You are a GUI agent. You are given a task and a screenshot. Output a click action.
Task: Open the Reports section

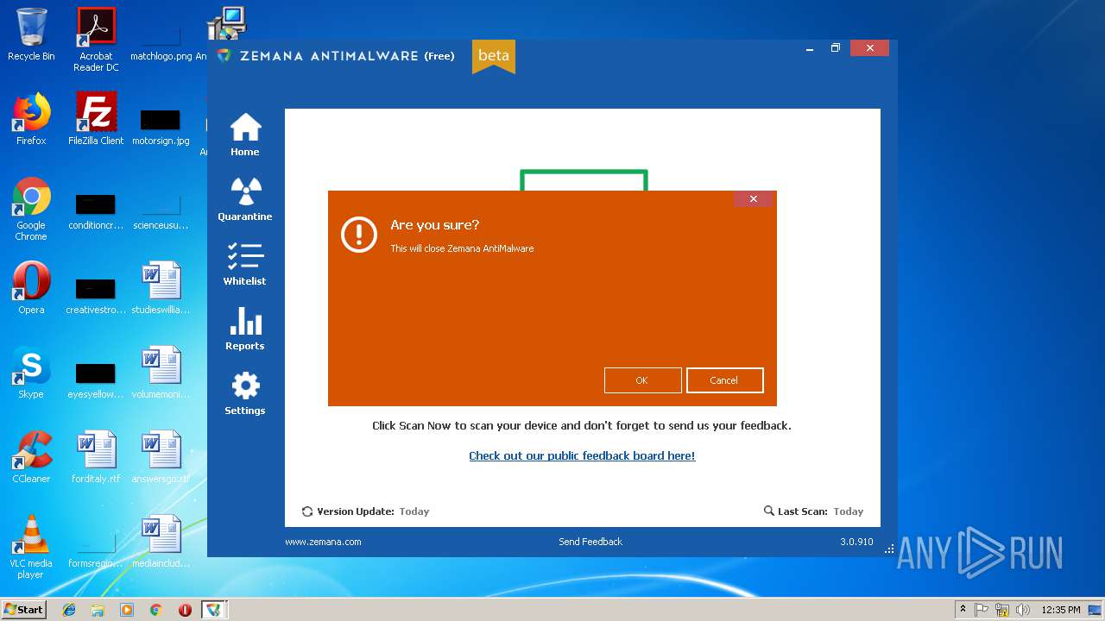pos(245,329)
